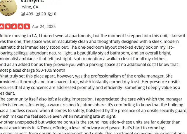The image size is (187, 134).
Task: Select the review count 20
Action: pyautogui.click(x=44, y=14)
